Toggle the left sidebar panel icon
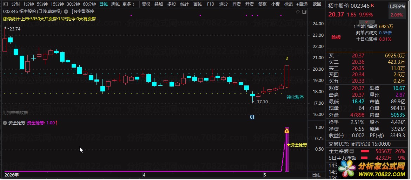The height and width of the screenshot is (180, 411). [x=6, y=4]
